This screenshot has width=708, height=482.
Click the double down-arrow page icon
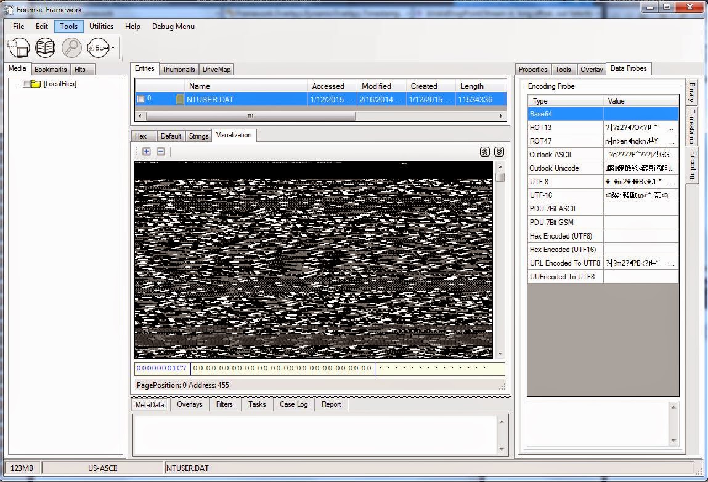point(499,152)
